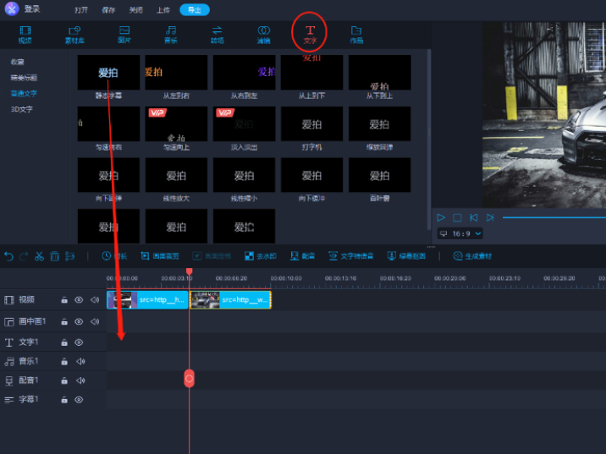Screen dimensions: 606x454
Task: Select the 文字 (Text) tab icon
Action: tap(310, 35)
